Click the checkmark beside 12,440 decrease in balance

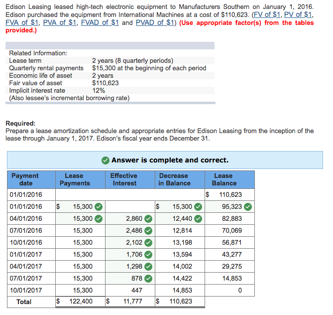click(x=198, y=219)
